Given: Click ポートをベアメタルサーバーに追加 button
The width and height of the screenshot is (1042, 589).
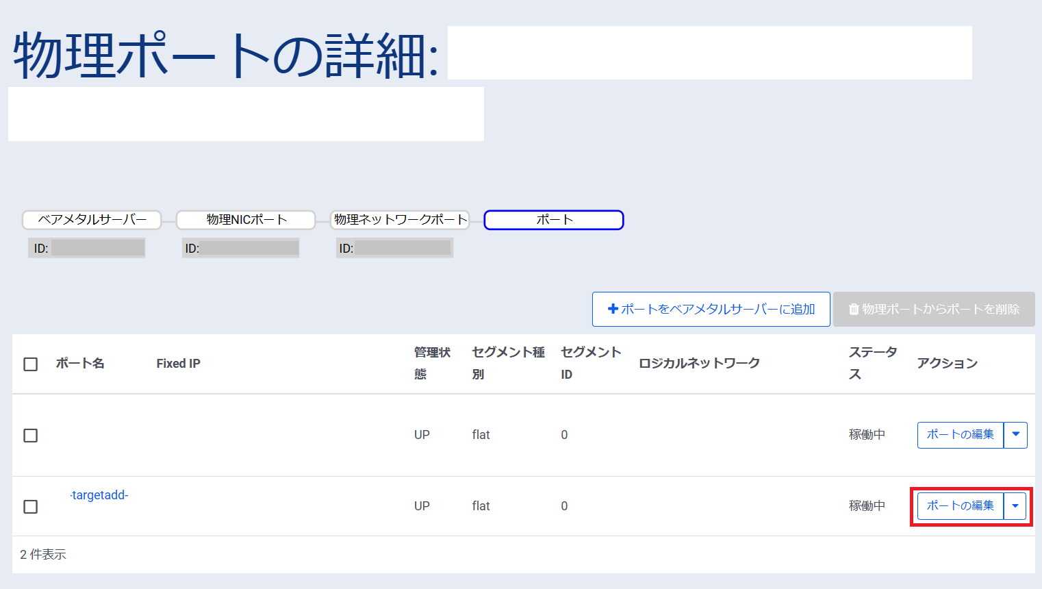Looking at the screenshot, I should pyautogui.click(x=711, y=309).
